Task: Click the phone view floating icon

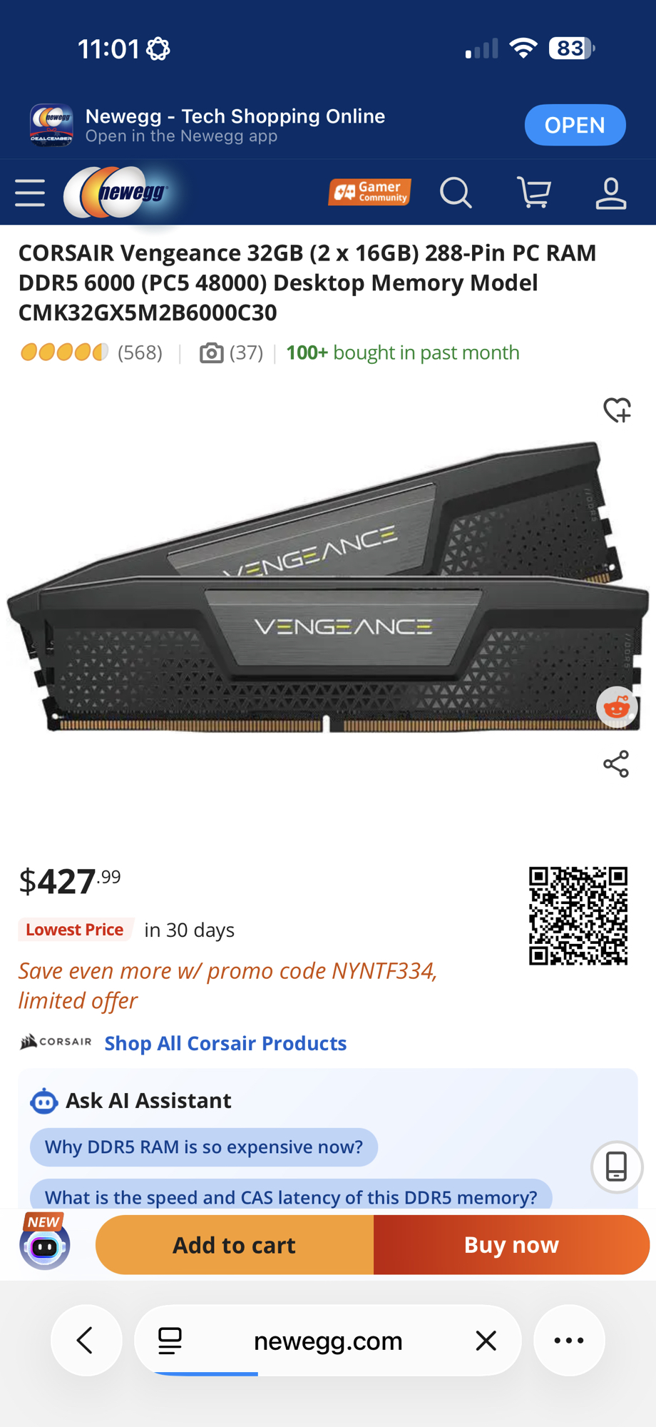Action: (617, 1167)
